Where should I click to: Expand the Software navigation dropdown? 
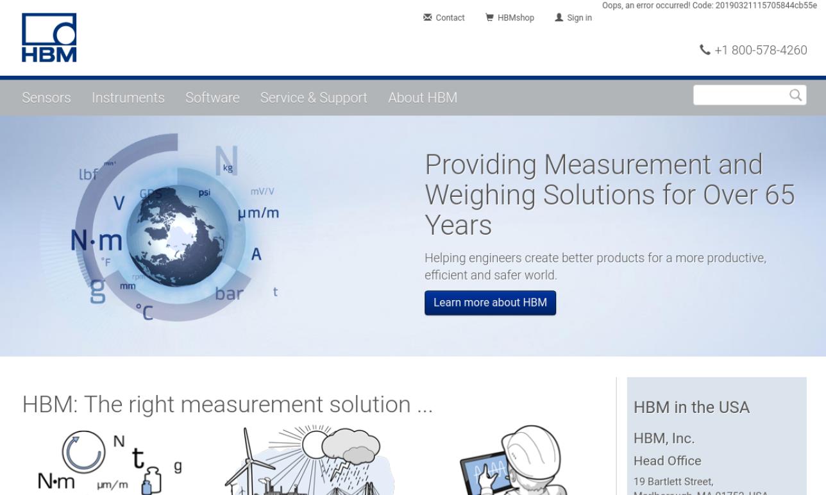(212, 97)
